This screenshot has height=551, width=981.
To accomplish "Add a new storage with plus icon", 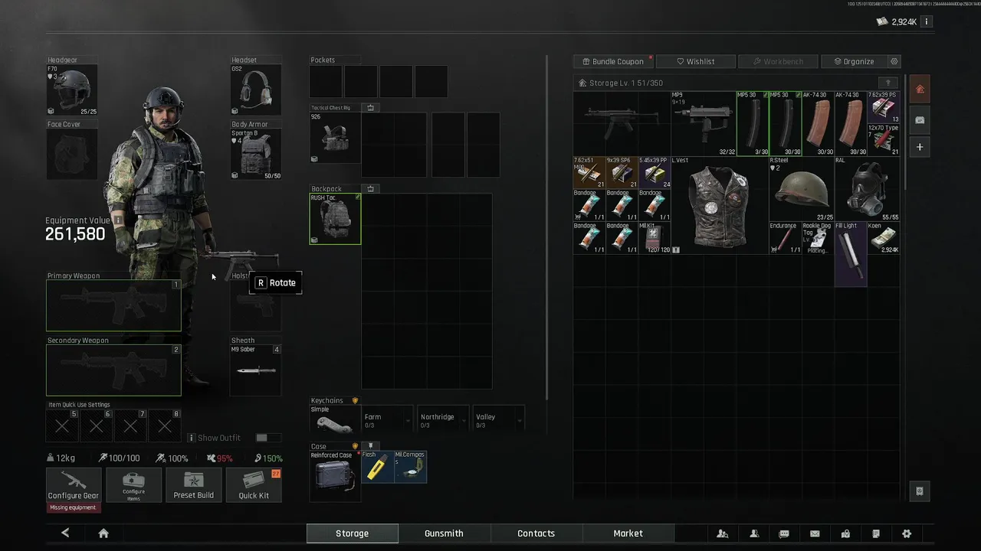I will pos(920,147).
